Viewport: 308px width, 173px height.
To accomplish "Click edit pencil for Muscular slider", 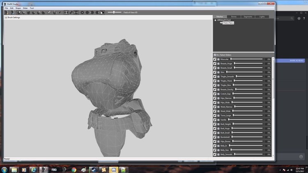I will click(x=215, y=59).
